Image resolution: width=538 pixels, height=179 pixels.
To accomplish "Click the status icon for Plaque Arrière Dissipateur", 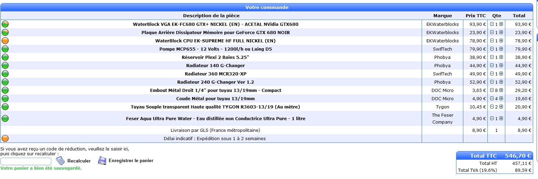I will (x=5, y=32).
